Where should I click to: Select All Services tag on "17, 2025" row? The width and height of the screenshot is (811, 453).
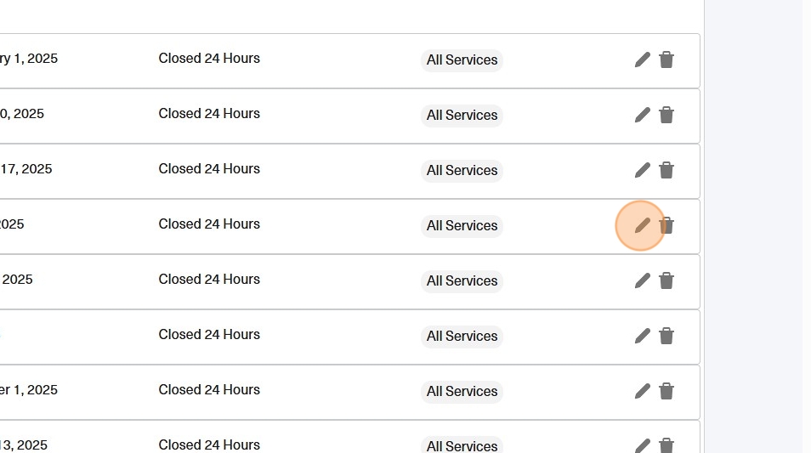coord(462,171)
